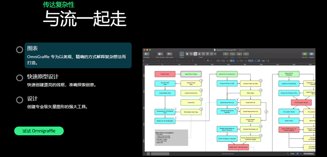Select the radio circle beside 图表
Screen dimensions: 327x157
point(20,50)
